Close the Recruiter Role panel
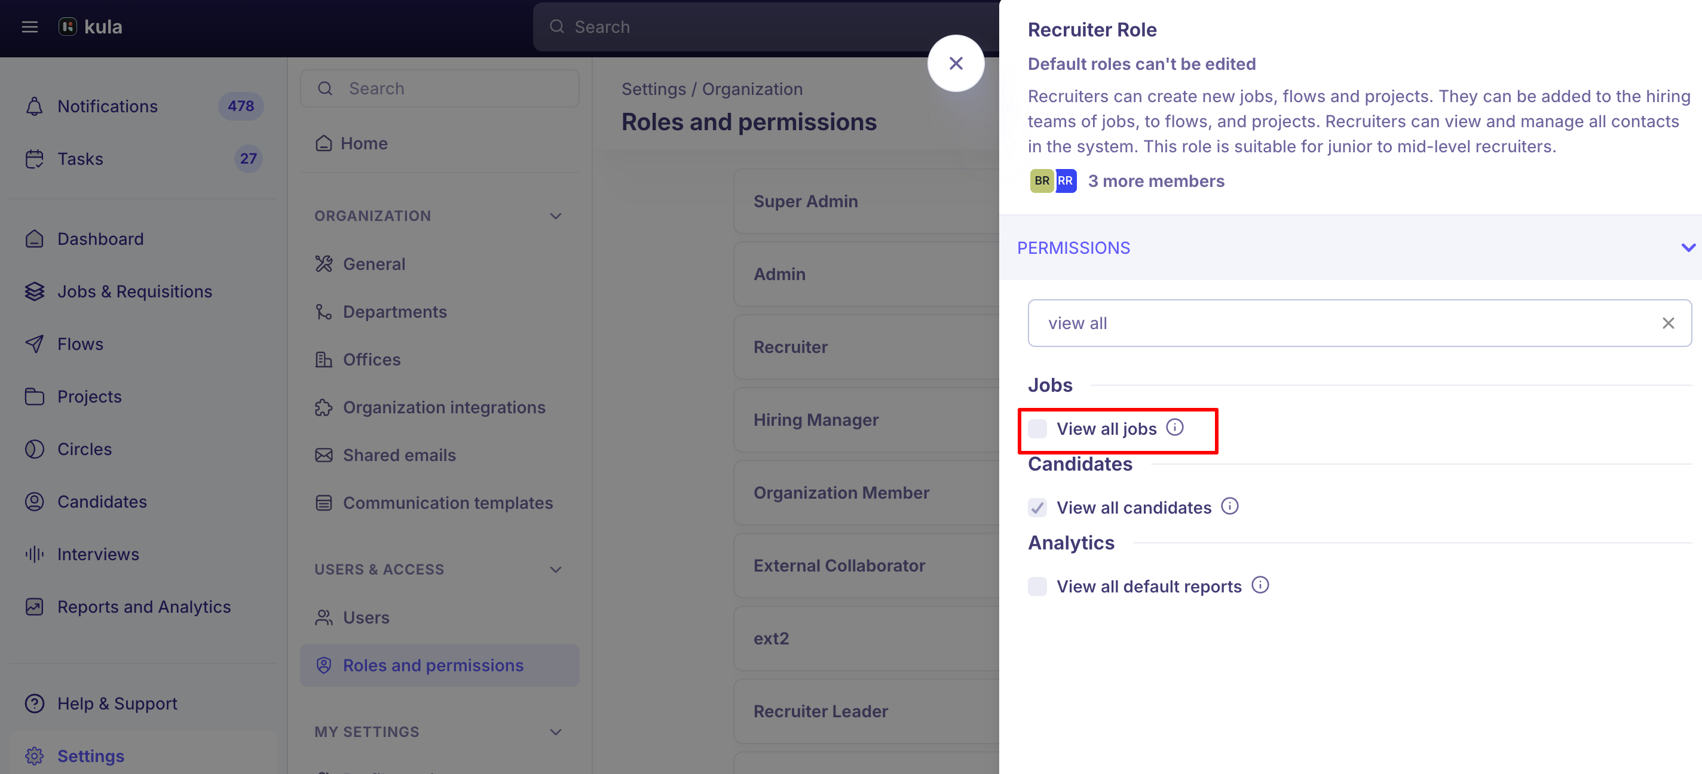 click(956, 63)
